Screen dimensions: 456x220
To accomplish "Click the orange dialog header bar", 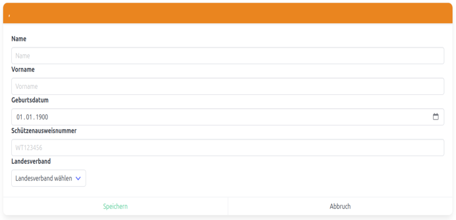I will [227, 13].
